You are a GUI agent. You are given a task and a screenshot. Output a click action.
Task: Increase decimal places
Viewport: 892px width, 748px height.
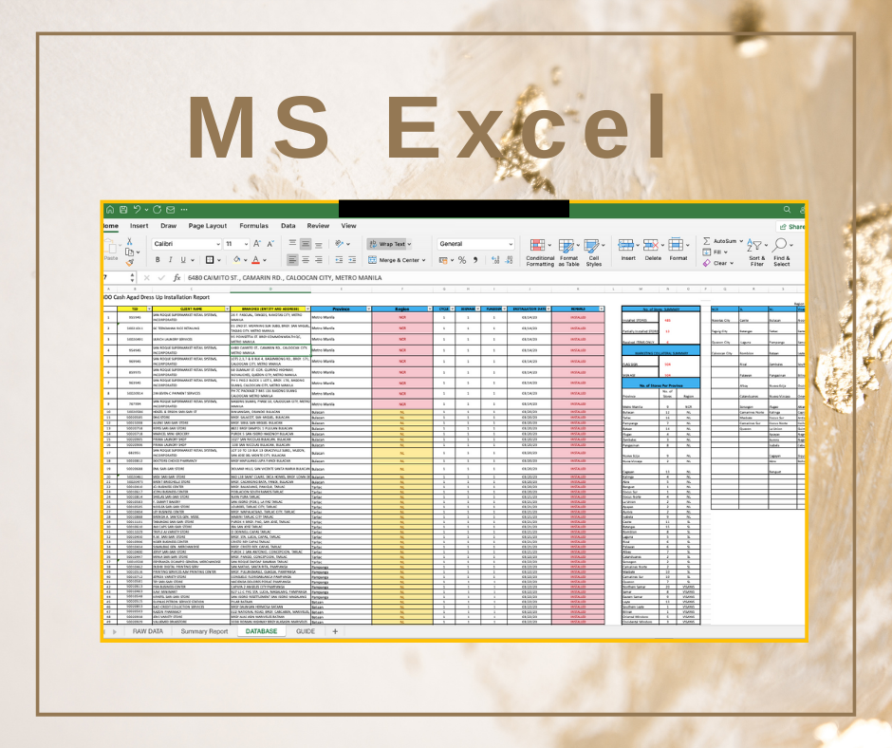(495, 260)
